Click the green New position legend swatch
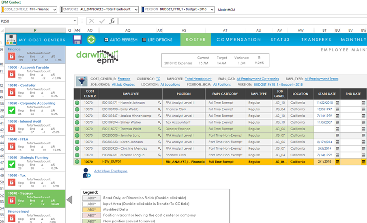Screen dimensions: 367x223 point(92,221)
